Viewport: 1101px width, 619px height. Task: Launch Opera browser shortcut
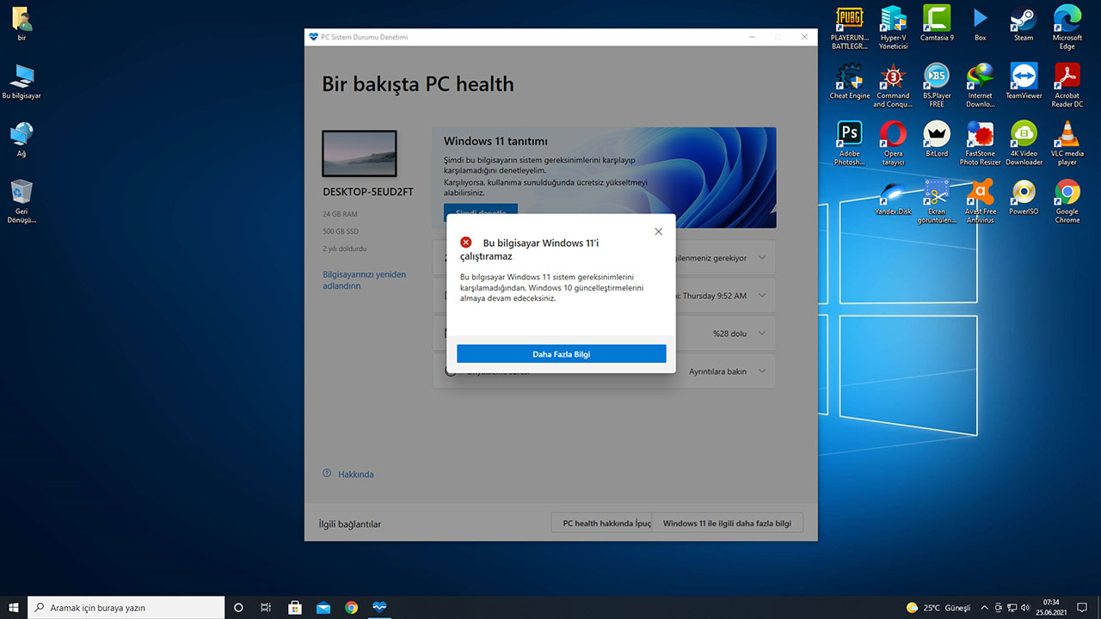tap(893, 134)
